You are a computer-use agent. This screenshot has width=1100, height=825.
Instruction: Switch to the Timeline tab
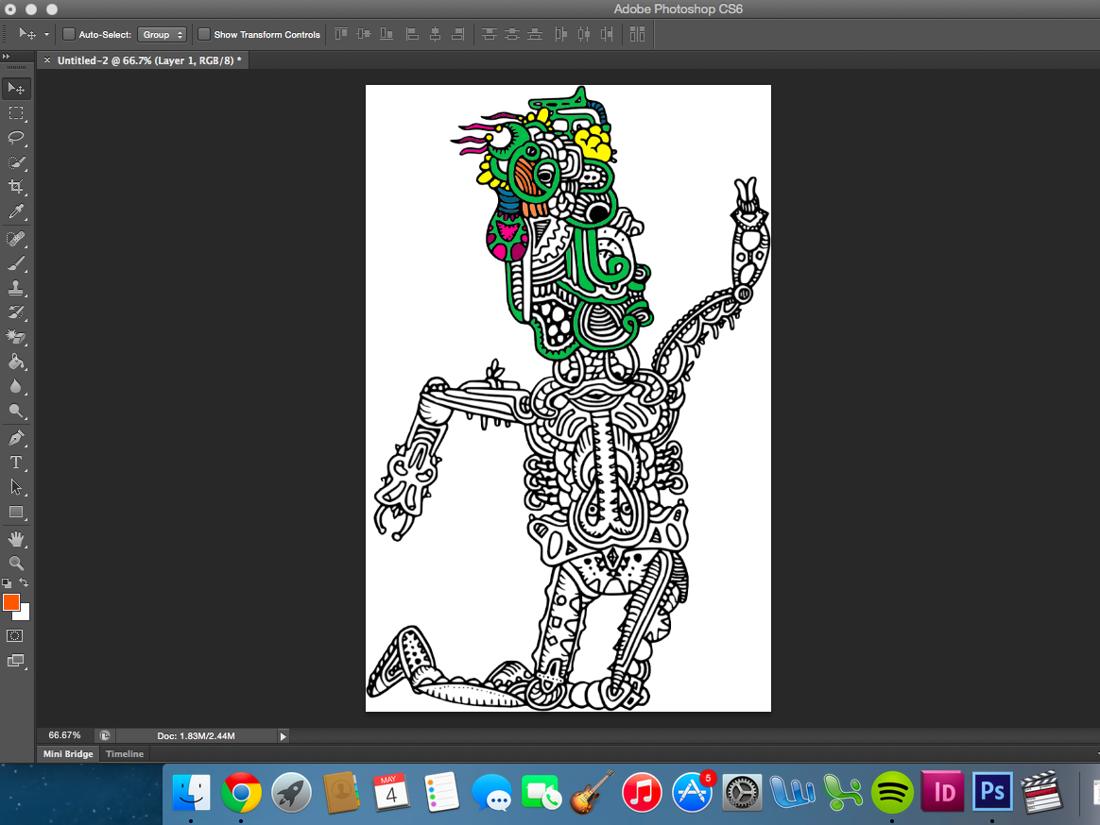coord(125,754)
